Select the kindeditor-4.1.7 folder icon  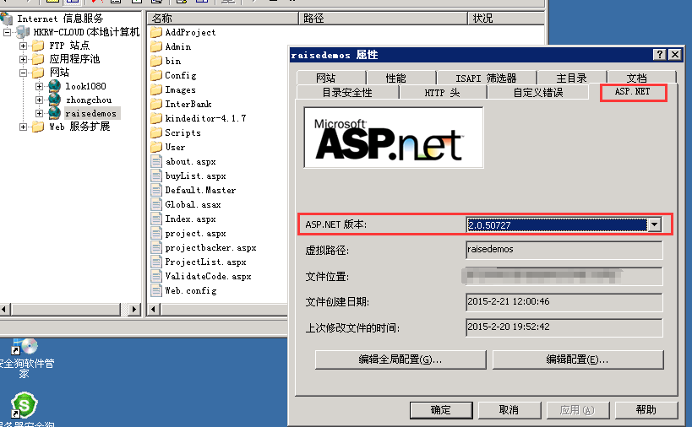(156, 118)
